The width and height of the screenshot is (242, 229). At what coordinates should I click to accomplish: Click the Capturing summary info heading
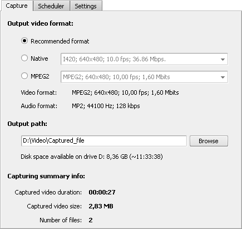pyautogui.click(x=46, y=176)
